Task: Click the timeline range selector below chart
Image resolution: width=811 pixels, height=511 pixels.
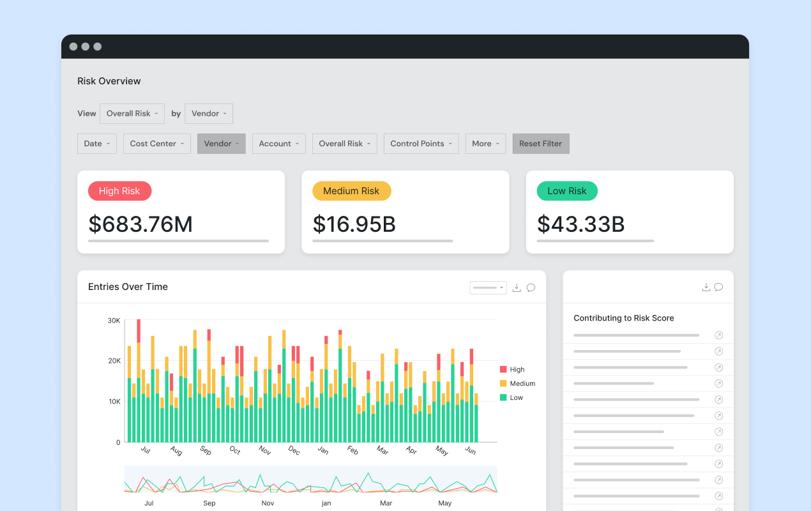Action: click(310, 480)
